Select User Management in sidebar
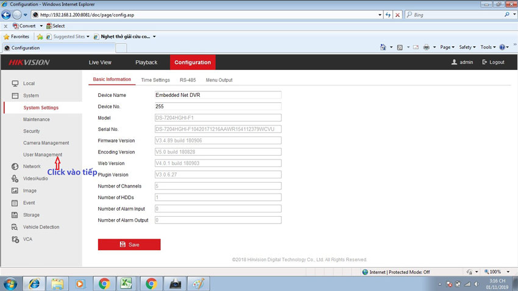 coord(43,155)
